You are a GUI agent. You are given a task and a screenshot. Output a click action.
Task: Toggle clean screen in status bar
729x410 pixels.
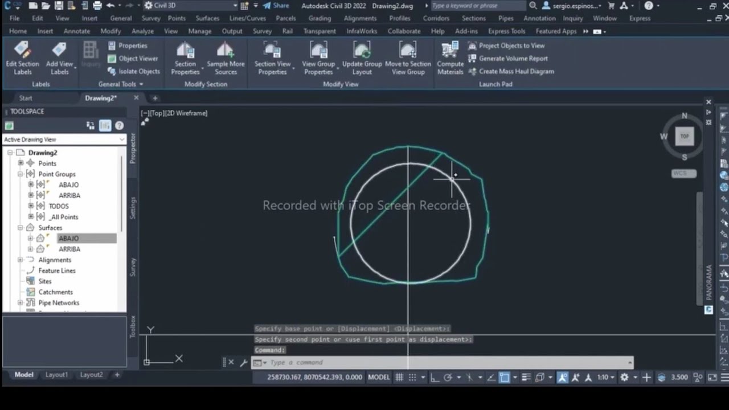click(712, 377)
